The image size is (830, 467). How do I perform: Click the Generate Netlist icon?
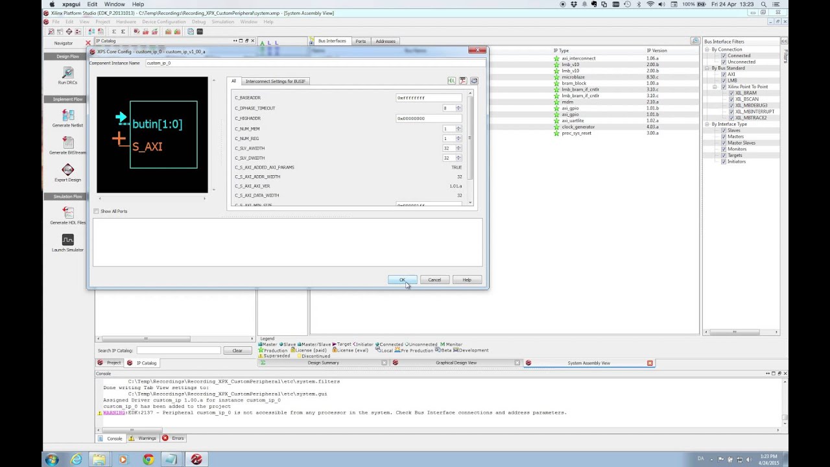(x=67, y=115)
